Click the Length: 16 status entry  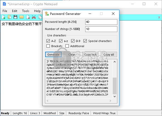[x=20, y=113]
